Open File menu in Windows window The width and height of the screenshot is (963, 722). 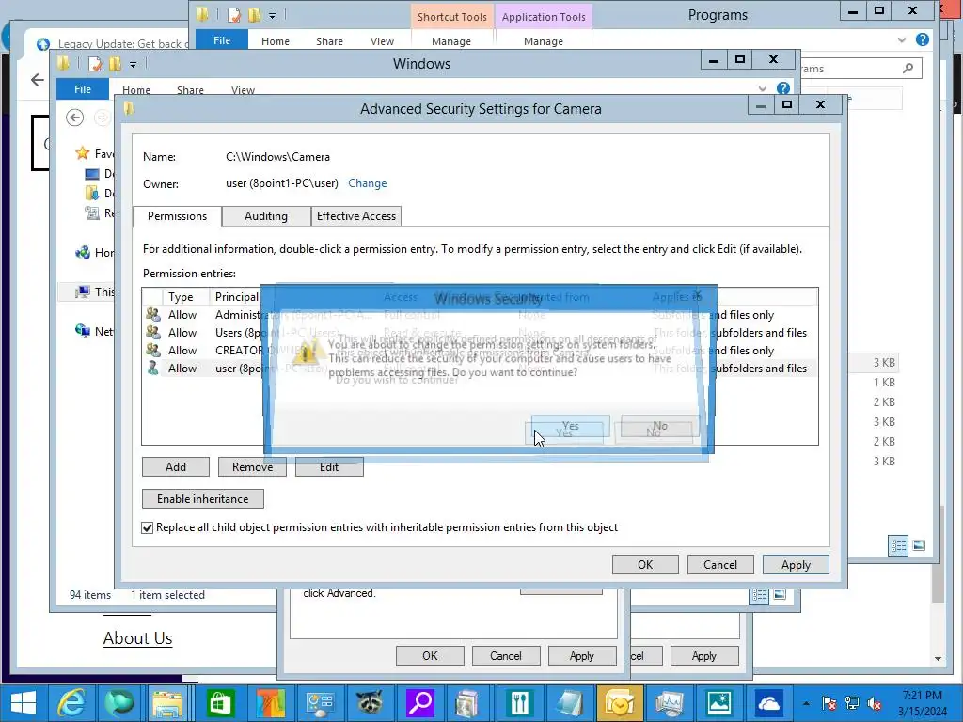83,89
